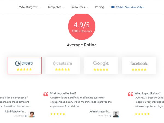Go to the Pricing page
Viewport: 164px width, 123px height.
(99, 7)
